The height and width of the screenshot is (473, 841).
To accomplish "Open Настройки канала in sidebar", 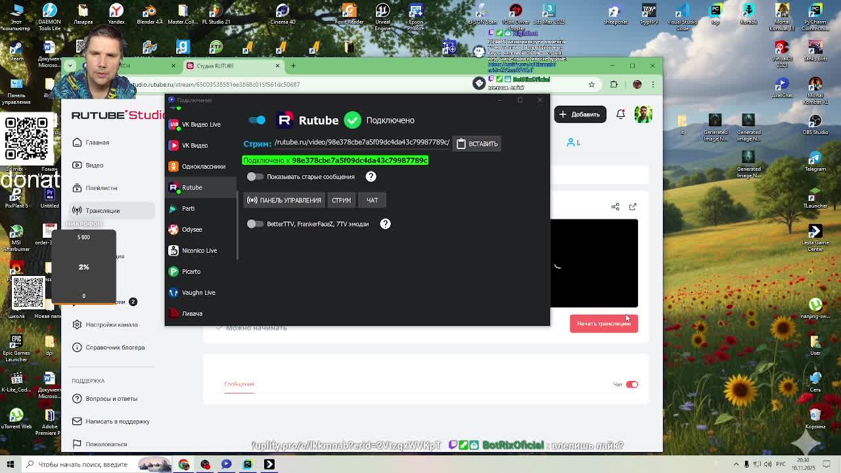I will coord(112,325).
